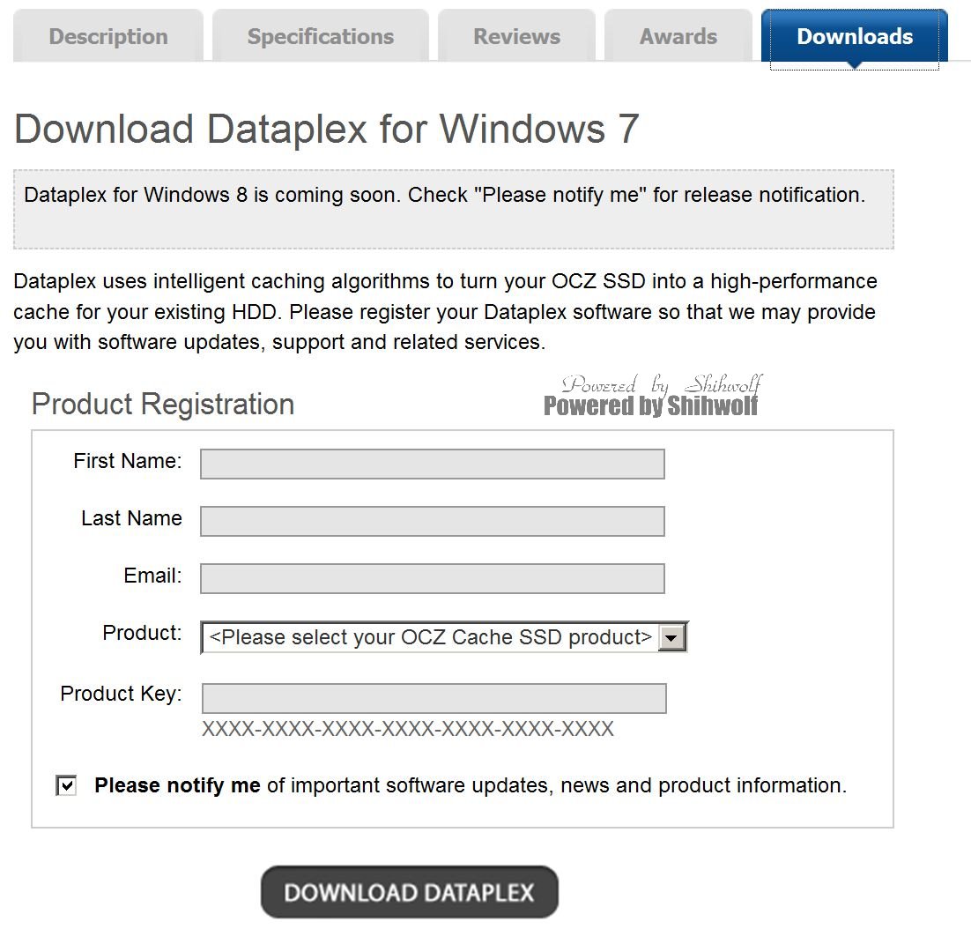View the Awards tab
Viewport: 971px width, 929px height.
click(x=678, y=36)
